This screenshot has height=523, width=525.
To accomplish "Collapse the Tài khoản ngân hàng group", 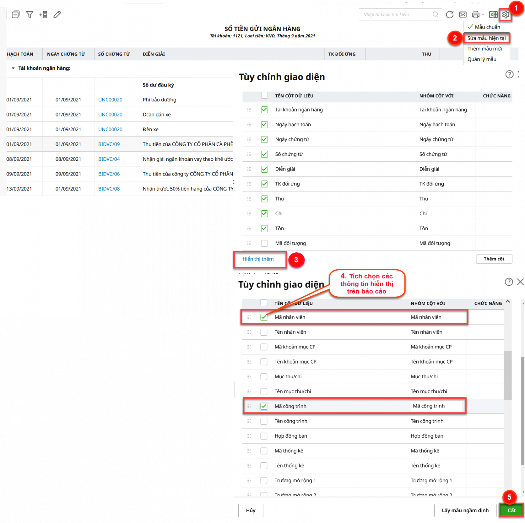I will point(13,68).
